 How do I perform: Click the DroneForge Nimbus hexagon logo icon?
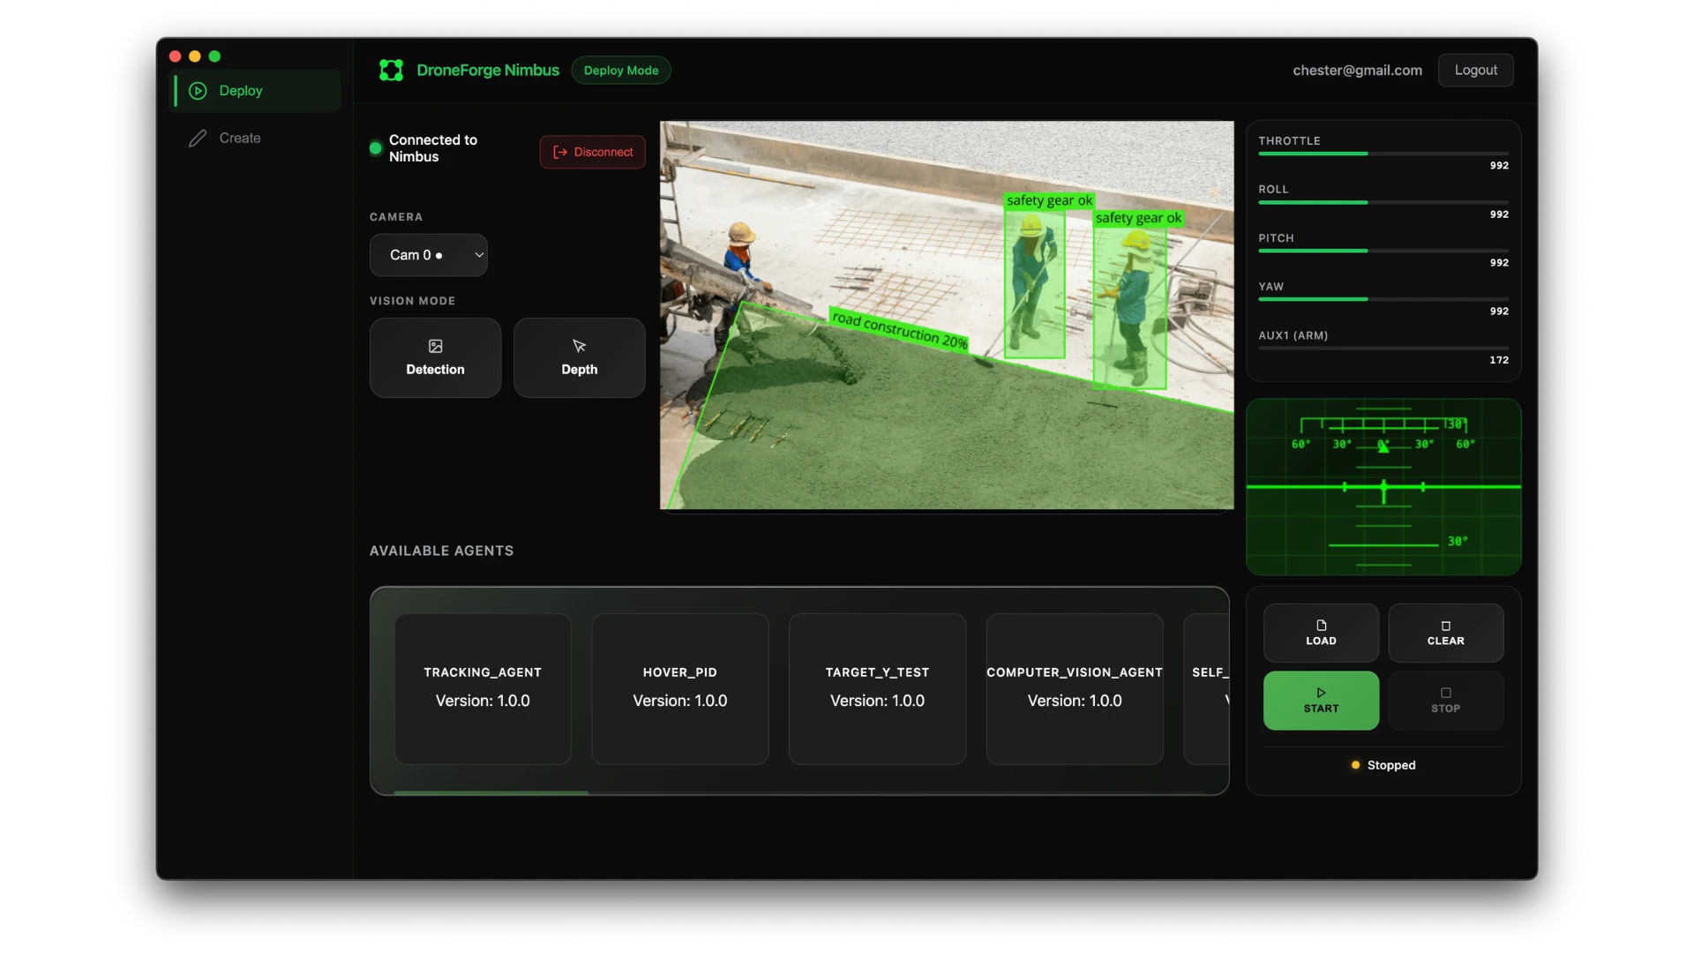tap(391, 70)
